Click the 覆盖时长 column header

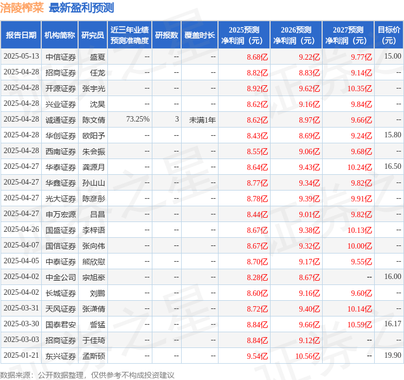[199, 35]
